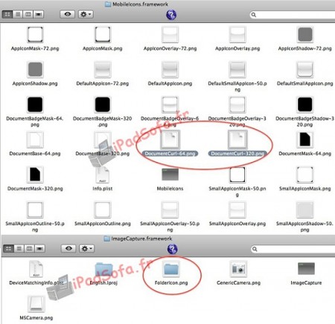Select the DefaultAppIcon-72.png file icon
Screen dimensions: 335x324
103,70
